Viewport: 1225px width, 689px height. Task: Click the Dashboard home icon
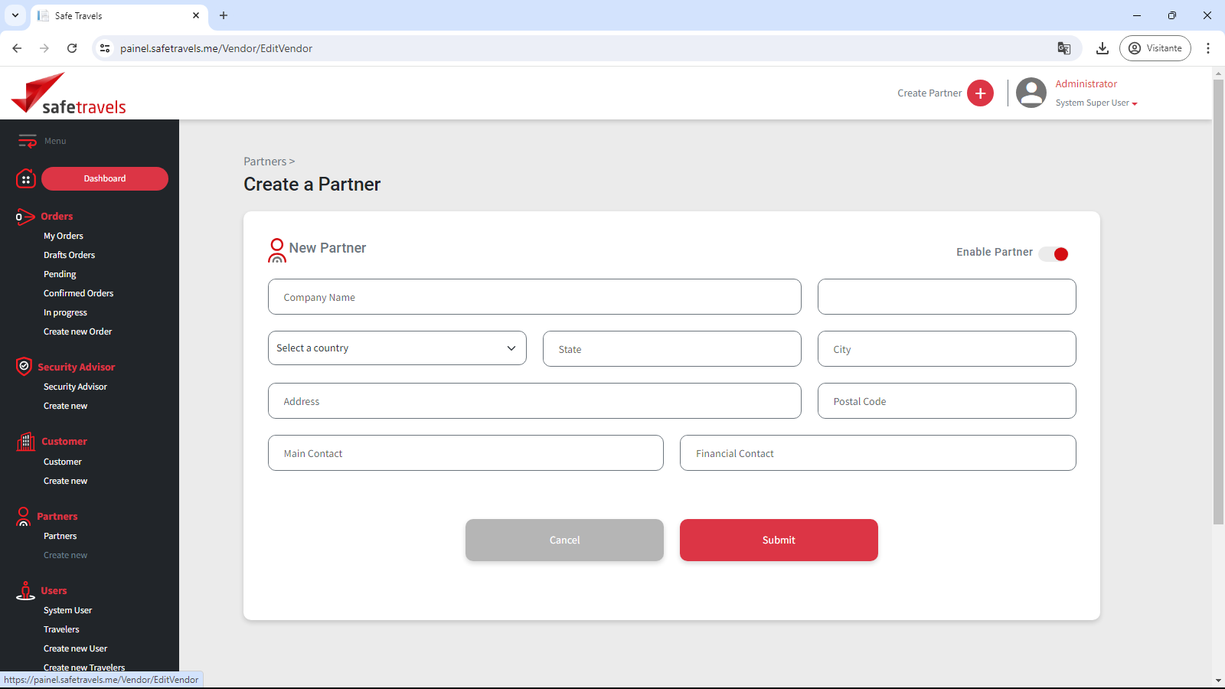26,179
